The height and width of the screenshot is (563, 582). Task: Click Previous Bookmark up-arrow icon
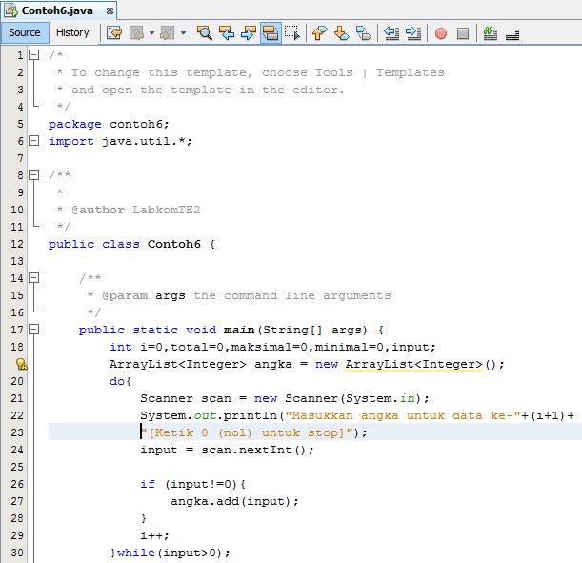coord(320,33)
